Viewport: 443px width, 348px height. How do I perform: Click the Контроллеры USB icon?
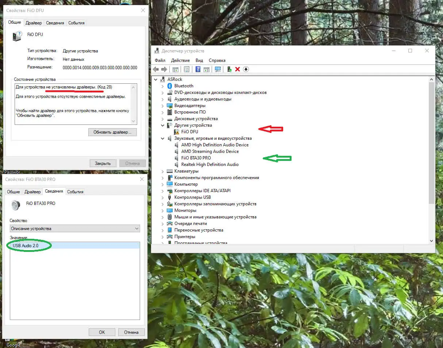[170, 197]
